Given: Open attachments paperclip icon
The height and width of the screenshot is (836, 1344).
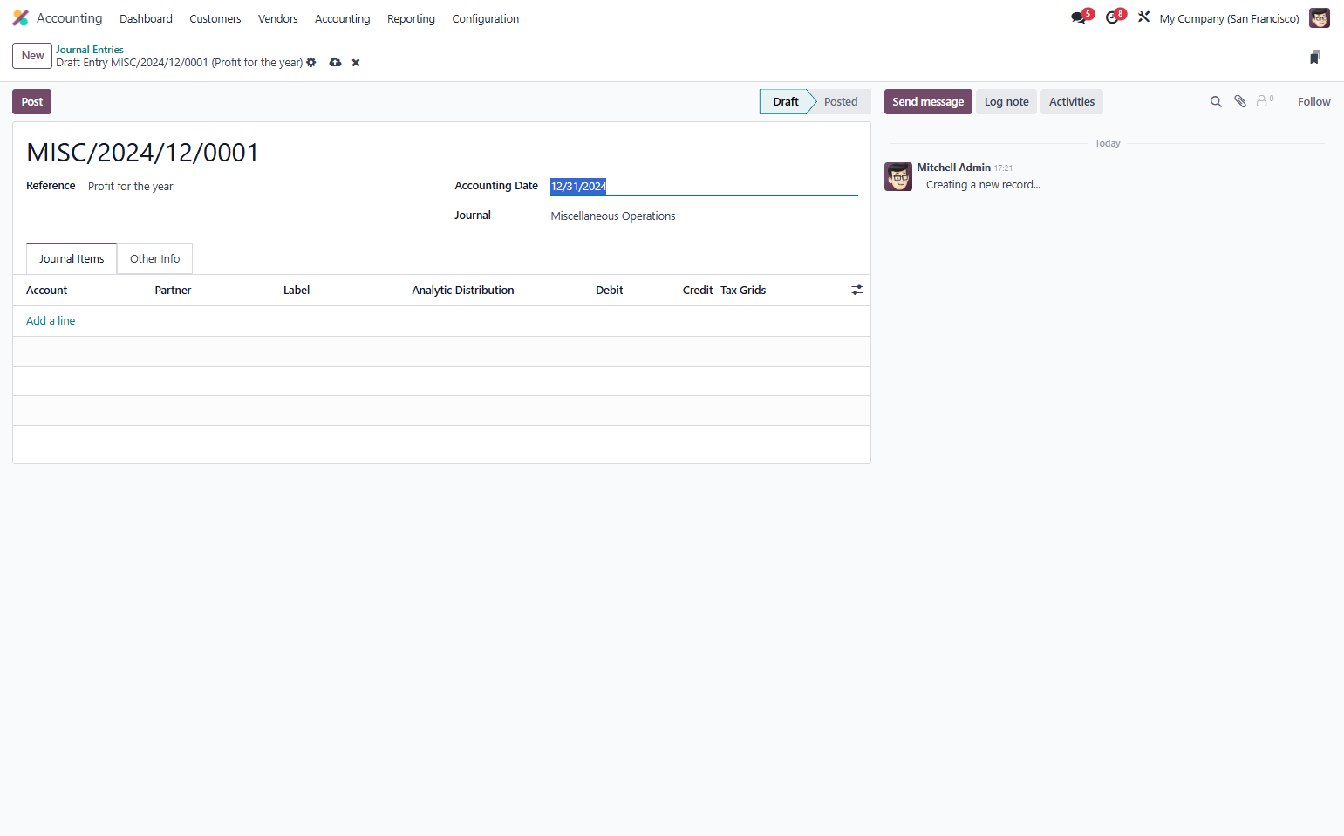Looking at the screenshot, I should pyautogui.click(x=1240, y=102).
